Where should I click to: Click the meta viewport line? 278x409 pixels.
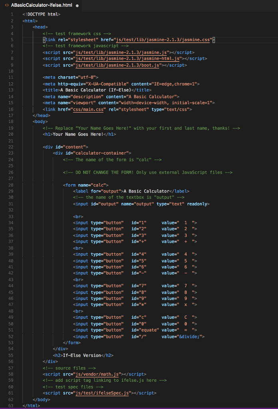click(x=129, y=103)
